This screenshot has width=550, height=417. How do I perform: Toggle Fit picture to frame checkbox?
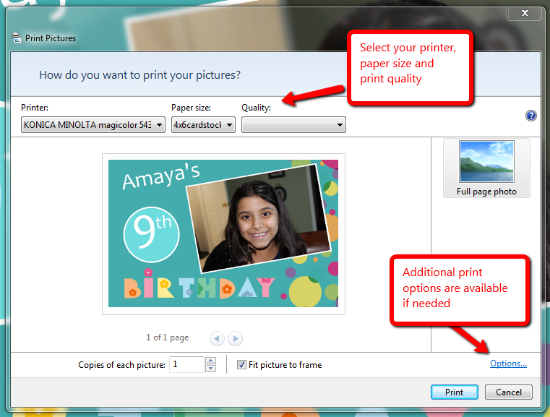click(x=241, y=365)
